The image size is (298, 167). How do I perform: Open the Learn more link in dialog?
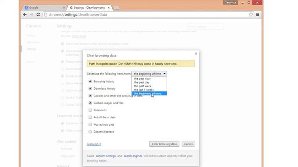point(94,144)
